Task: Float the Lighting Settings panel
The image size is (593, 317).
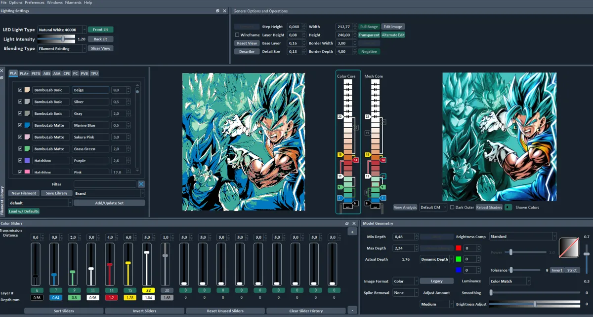Action: click(x=218, y=11)
